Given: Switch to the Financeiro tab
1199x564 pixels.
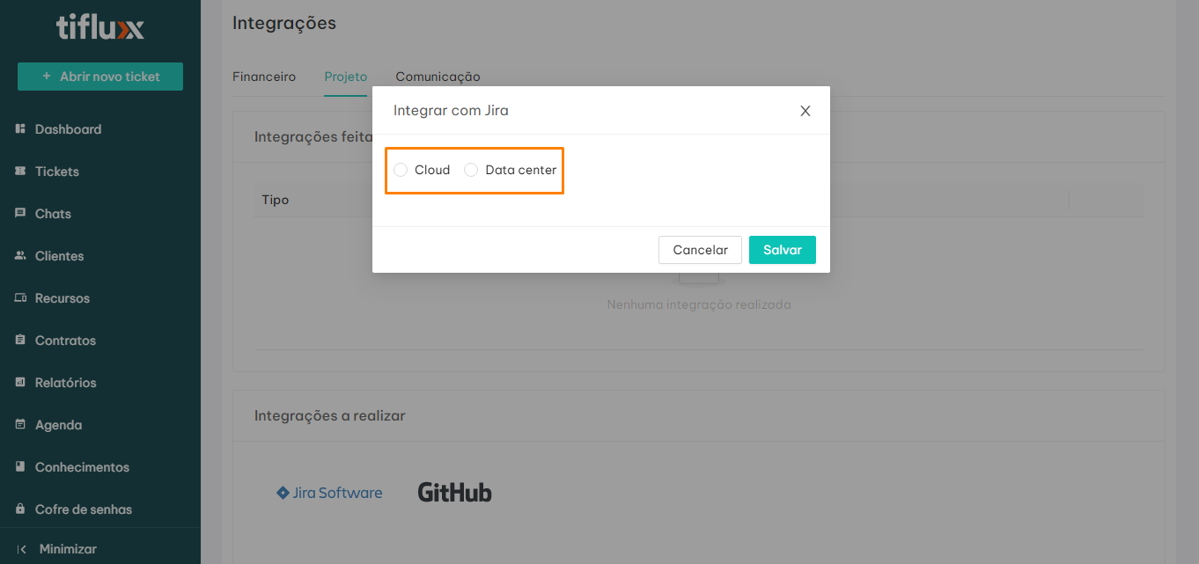Looking at the screenshot, I should [264, 77].
